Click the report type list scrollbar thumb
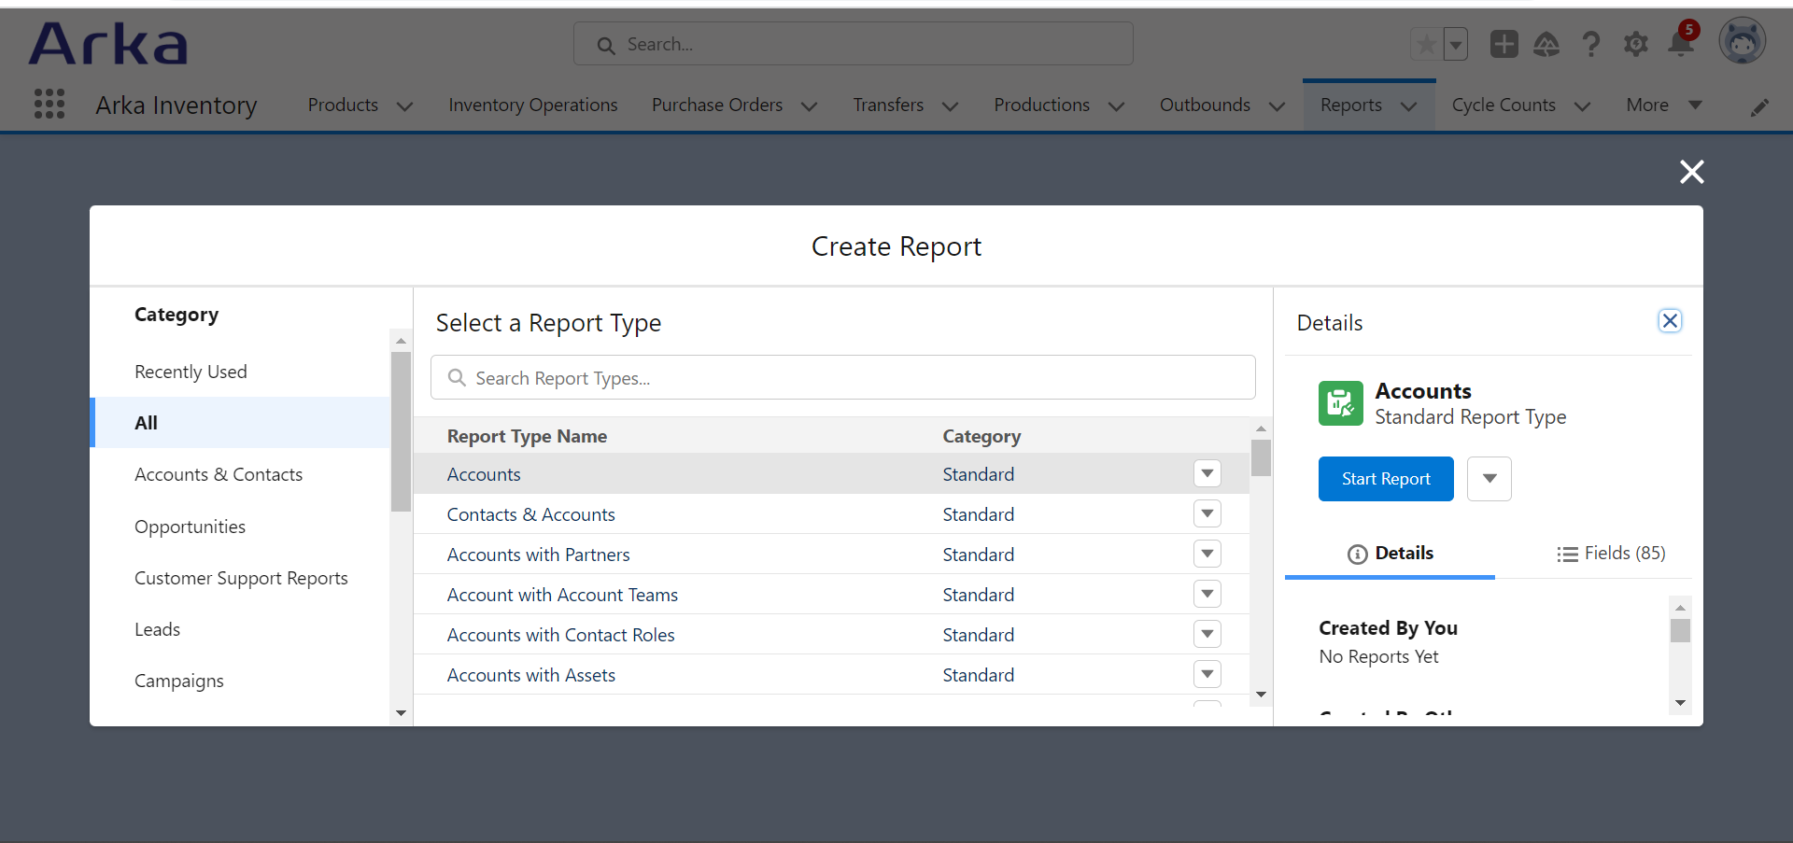The height and width of the screenshot is (843, 1793). [x=1261, y=457]
